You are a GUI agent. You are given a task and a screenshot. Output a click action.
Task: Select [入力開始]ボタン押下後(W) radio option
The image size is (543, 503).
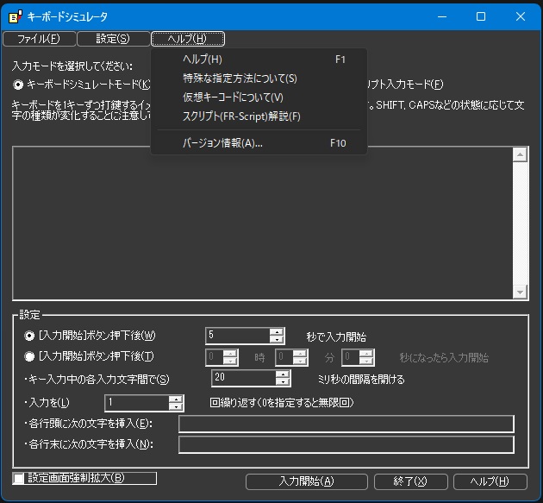[30, 336]
